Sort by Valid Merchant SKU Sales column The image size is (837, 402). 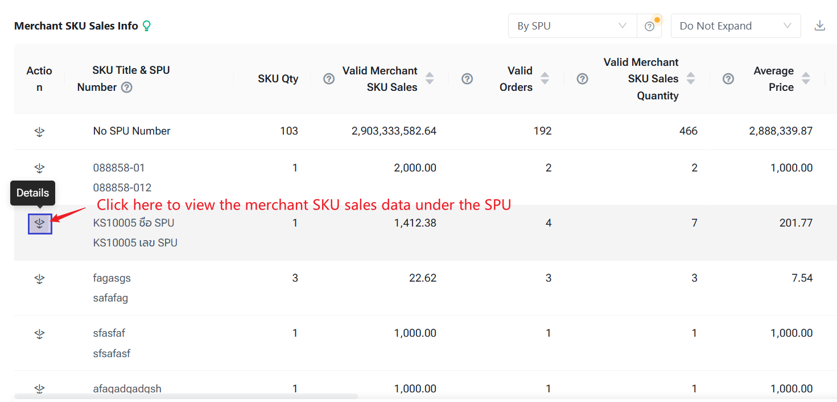click(430, 79)
